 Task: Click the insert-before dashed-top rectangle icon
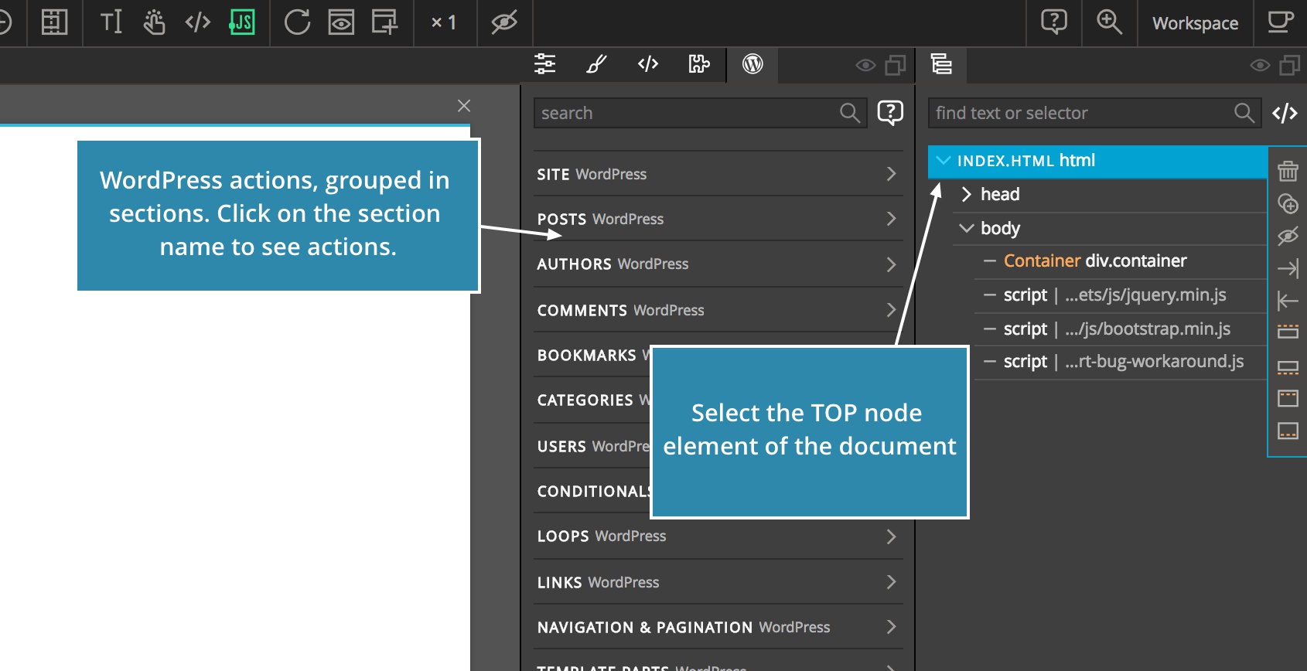1288,332
